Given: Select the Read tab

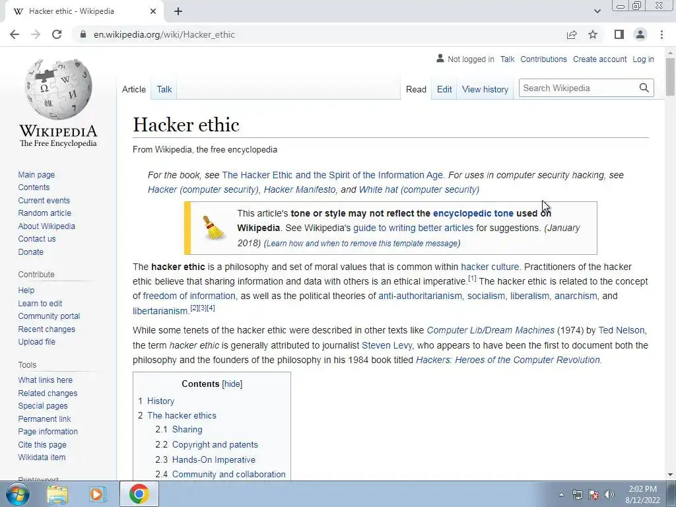Looking at the screenshot, I should (416, 89).
